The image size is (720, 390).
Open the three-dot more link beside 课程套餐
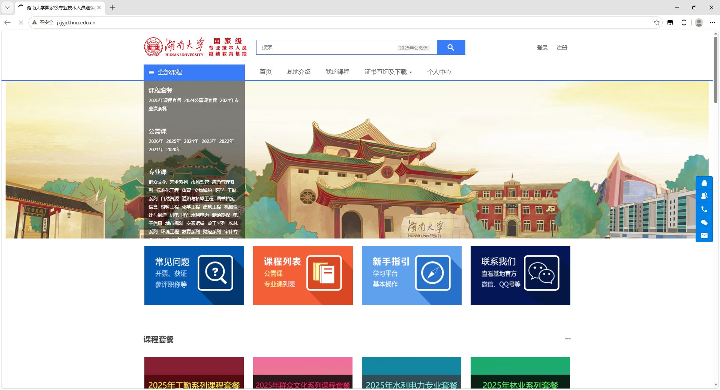point(568,339)
